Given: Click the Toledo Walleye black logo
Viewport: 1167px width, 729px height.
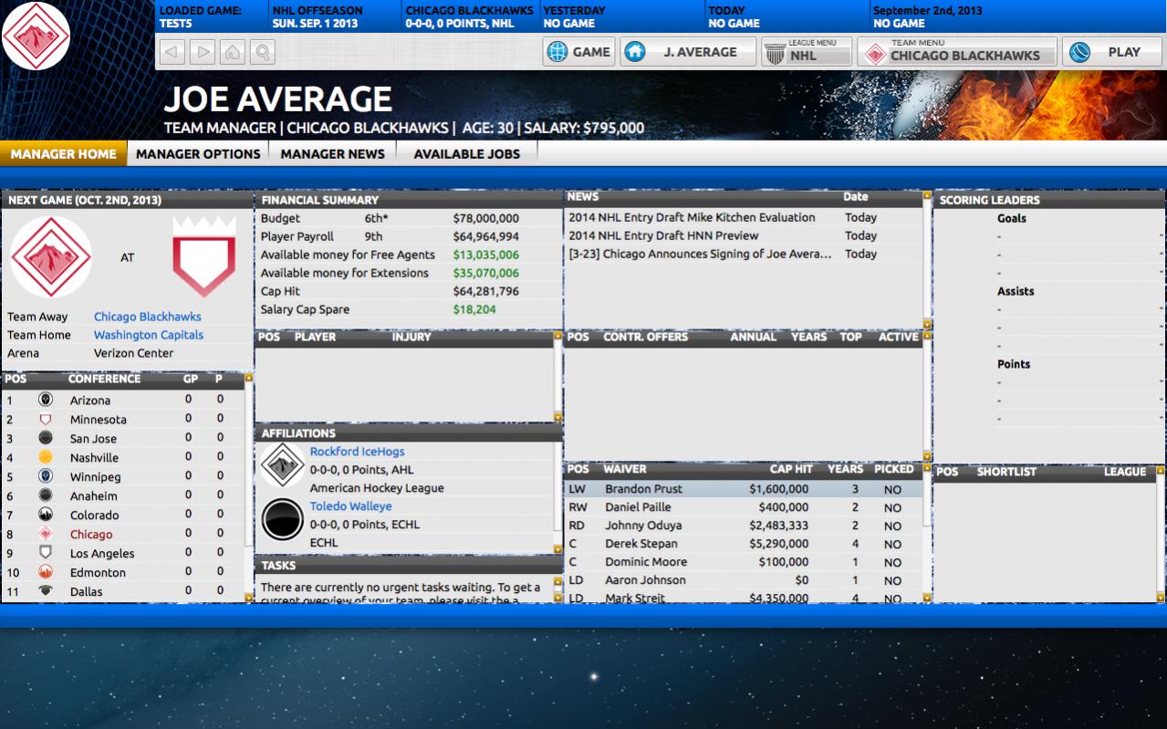Looking at the screenshot, I should point(282,521).
